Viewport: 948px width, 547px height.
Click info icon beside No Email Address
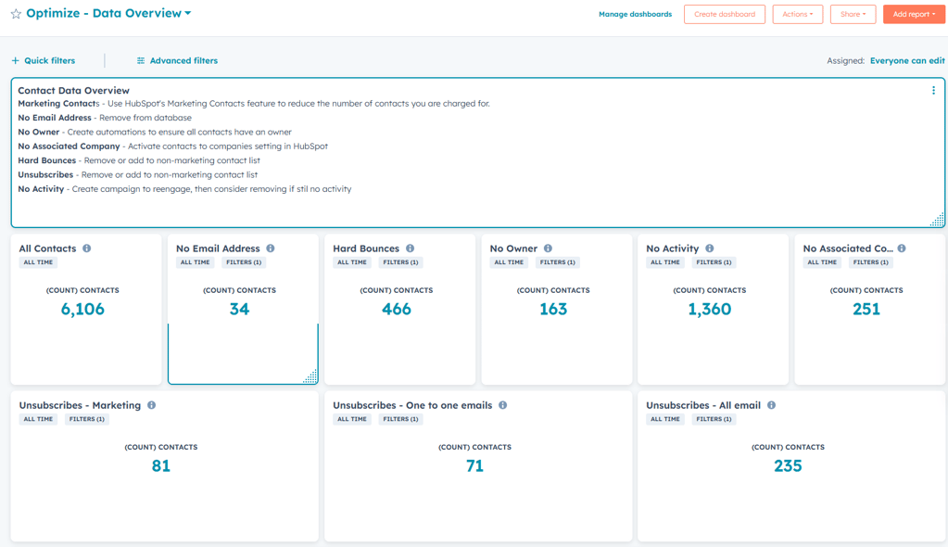[x=271, y=248]
